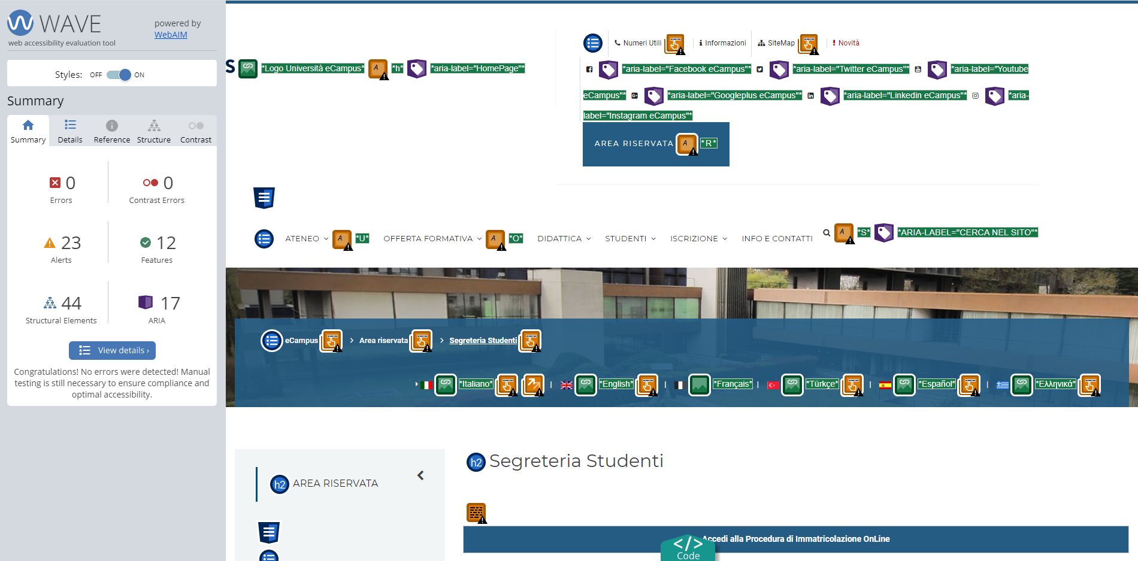Open the Informazioni link
The width and height of the screenshot is (1138, 561).
coord(722,43)
